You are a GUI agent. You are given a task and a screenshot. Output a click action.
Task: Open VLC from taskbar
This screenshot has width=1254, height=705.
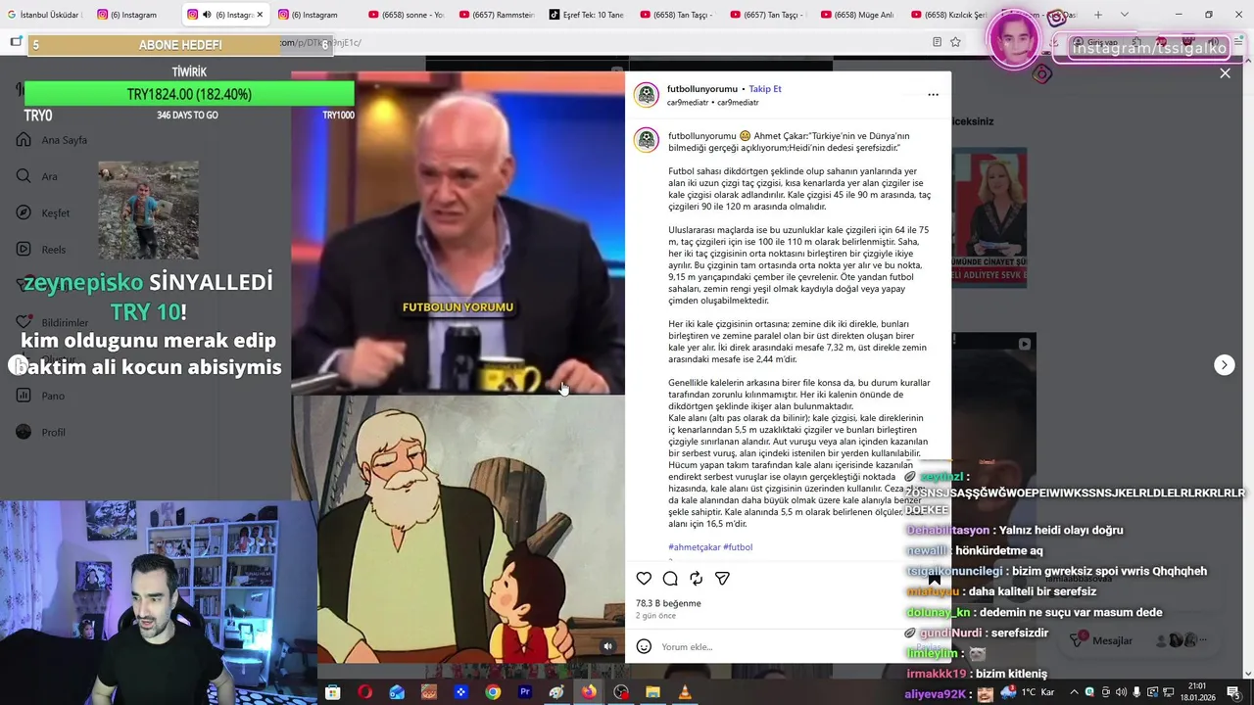(x=685, y=692)
